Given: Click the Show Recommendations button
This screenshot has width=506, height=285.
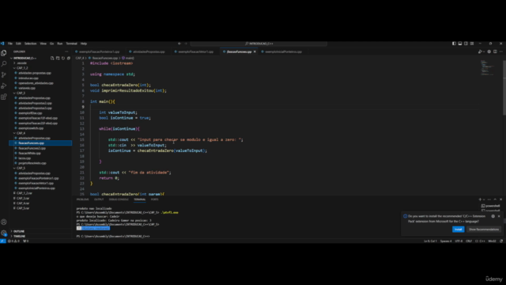Looking at the screenshot, I should tap(483, 230).
